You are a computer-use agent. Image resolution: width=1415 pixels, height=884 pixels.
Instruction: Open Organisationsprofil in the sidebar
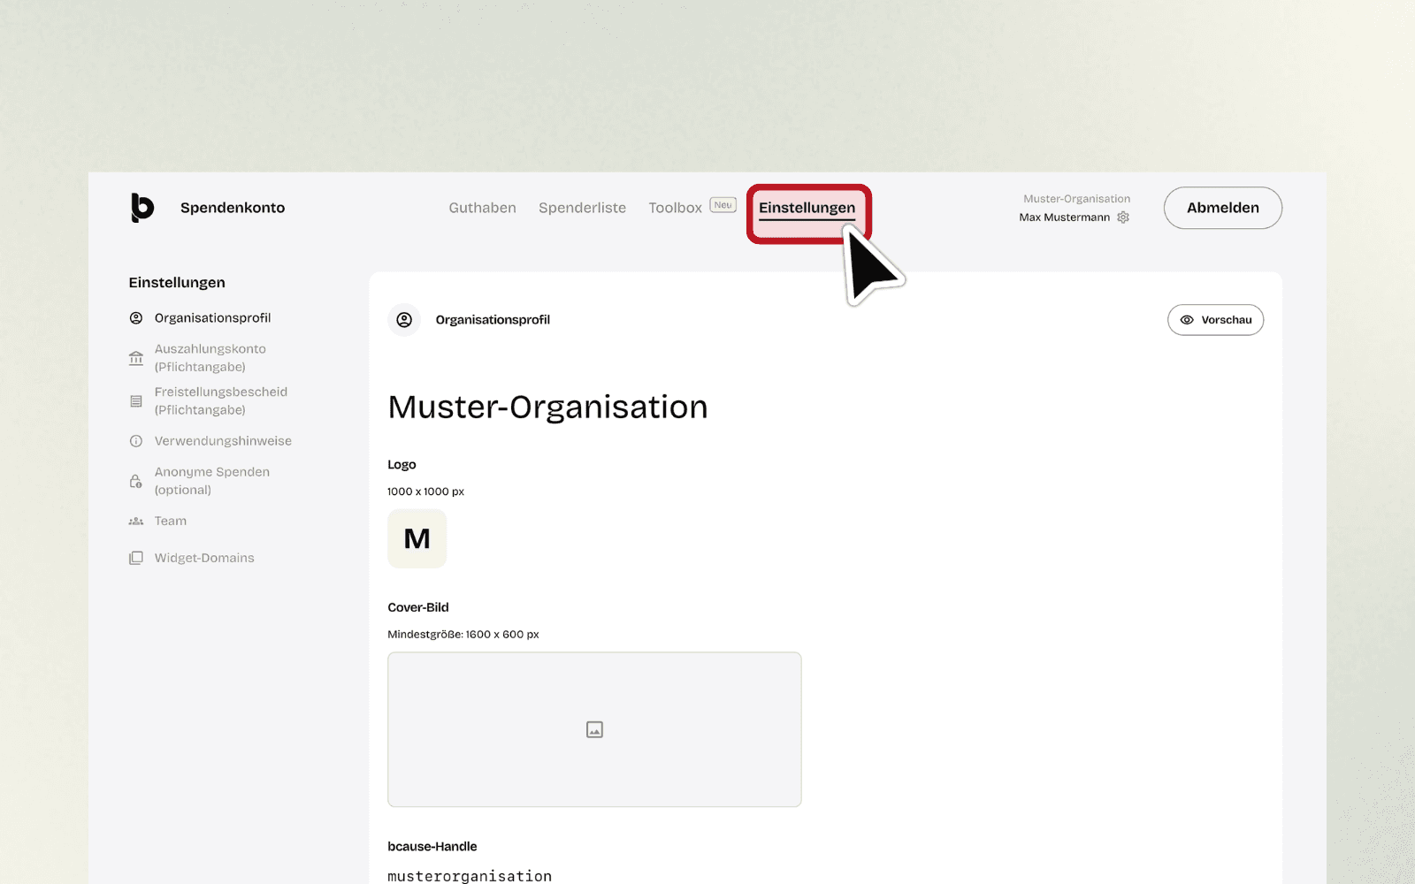212,318
